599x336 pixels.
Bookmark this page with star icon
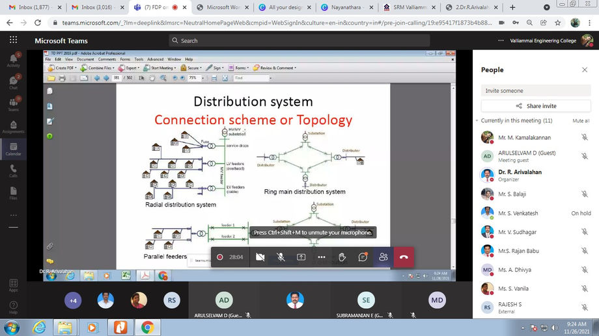[x=558, y=23]
